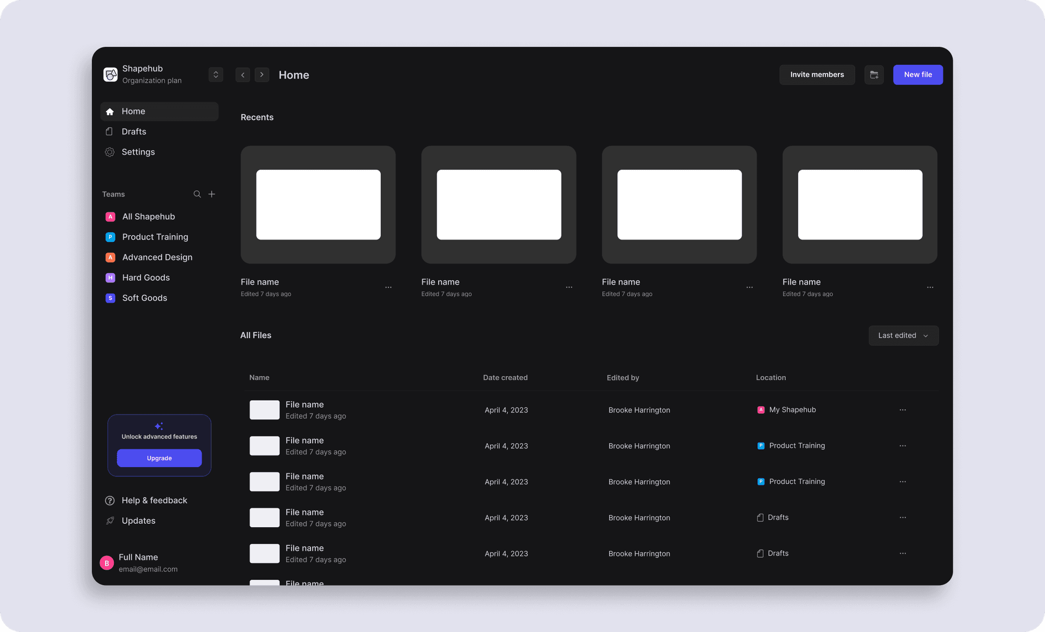The height and width of the screenshot is (632, 1045).
Task: Go forward with the right arrow
Action: 262,75
